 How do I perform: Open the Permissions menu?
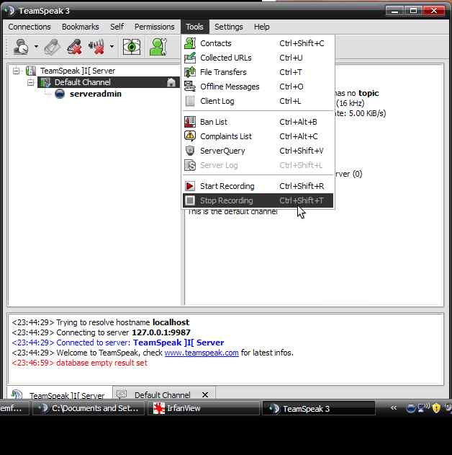click(x=154, y=27)
